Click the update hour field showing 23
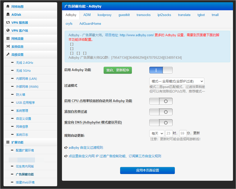The width and height of the screenshot is (236, 189). 169,133
